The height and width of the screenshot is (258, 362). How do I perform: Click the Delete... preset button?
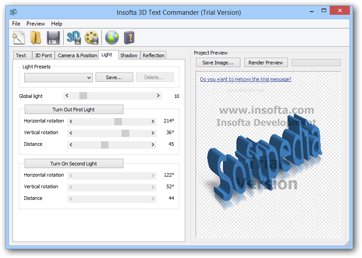coord(155,77)
